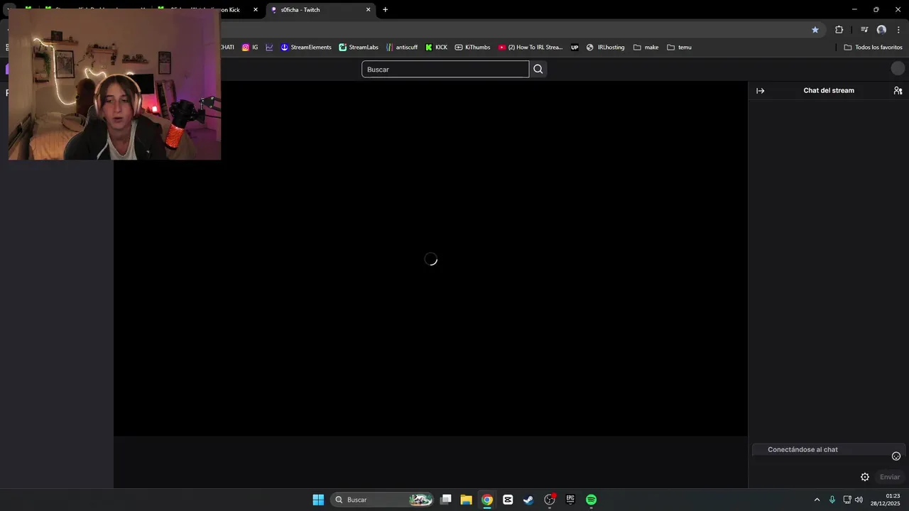The height and width of the screenshot is (511, 909).
Task: Open the Chrome extensions puzzle icon
Action: tap(839, 30)
